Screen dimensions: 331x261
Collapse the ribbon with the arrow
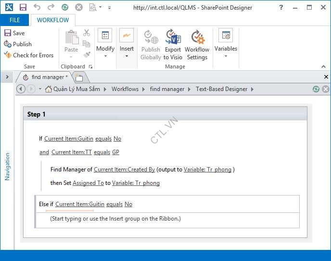click(324, 66)
